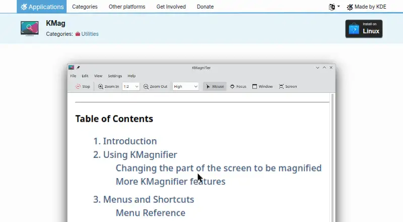
Task: Click the Utilities toolbox icon
Action: [x=78, y=34]
